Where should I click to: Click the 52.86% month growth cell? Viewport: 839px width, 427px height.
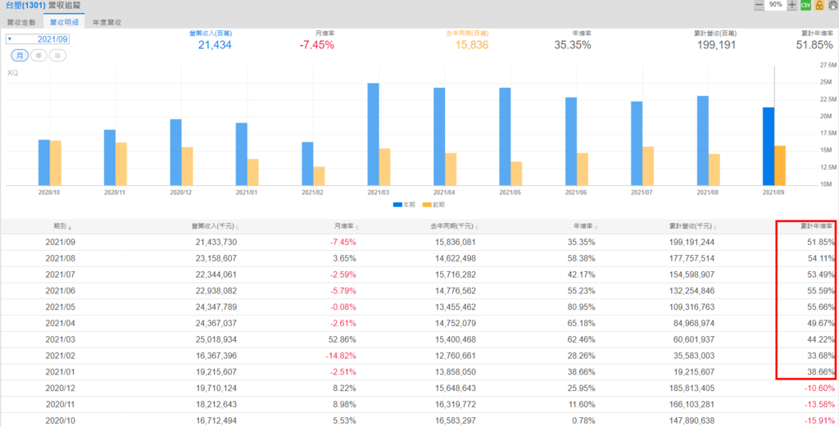point(343,340)
